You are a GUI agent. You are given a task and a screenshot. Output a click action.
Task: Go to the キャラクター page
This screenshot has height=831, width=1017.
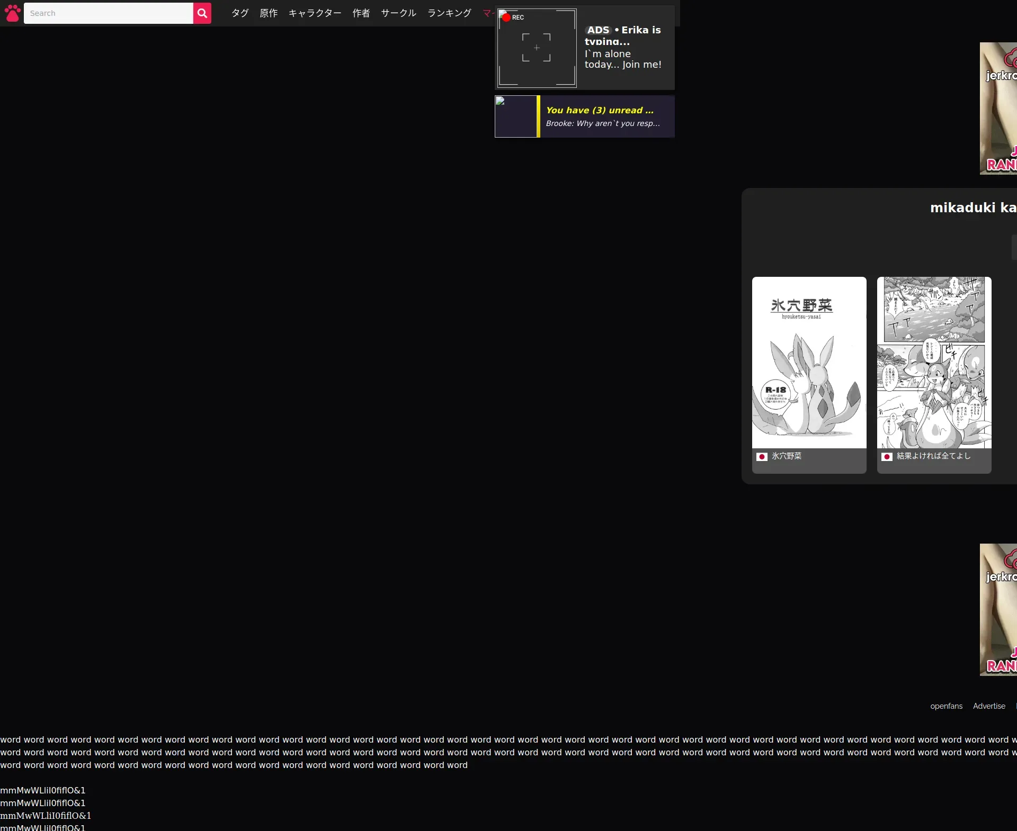click(315, 13)
